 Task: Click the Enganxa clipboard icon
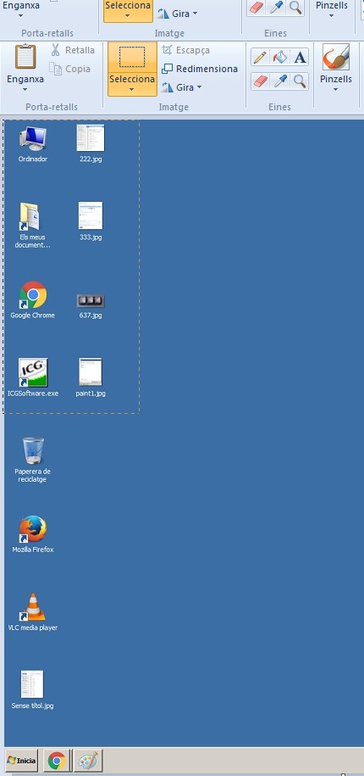pyautogui.click(x=25, y=57)
